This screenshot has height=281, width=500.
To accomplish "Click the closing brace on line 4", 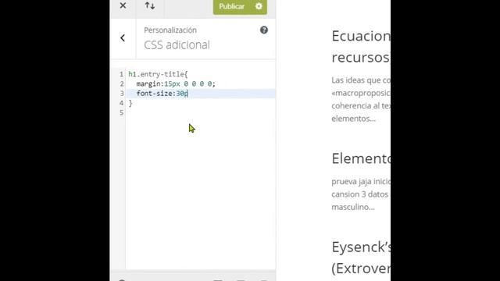I will point(130,103).
